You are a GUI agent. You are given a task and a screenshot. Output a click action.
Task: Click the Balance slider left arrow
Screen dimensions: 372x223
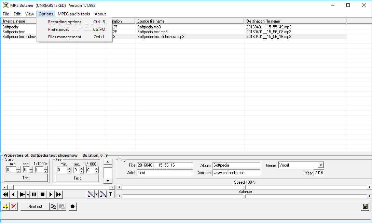119,196
